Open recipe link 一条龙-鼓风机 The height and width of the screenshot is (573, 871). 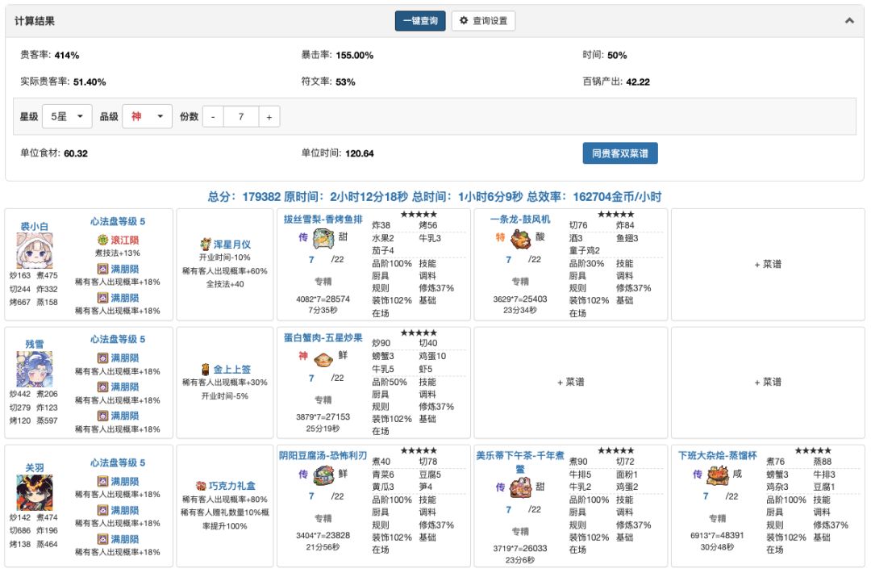click(520, 219)
